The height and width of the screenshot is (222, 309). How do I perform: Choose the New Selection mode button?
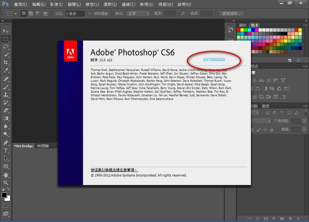[x=24, y=13]
